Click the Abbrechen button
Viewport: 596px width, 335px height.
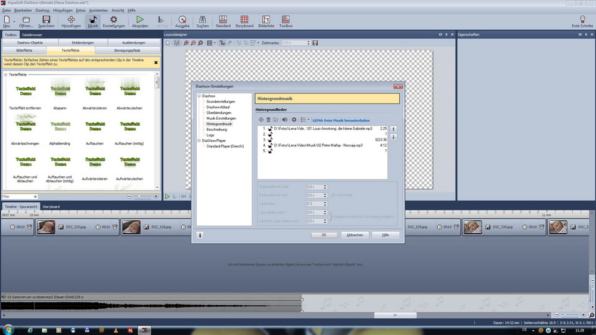(355, 235)
